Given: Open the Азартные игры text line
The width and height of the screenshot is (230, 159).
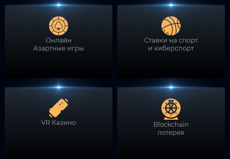Looking at the screenshot, I should coord(59,48).
